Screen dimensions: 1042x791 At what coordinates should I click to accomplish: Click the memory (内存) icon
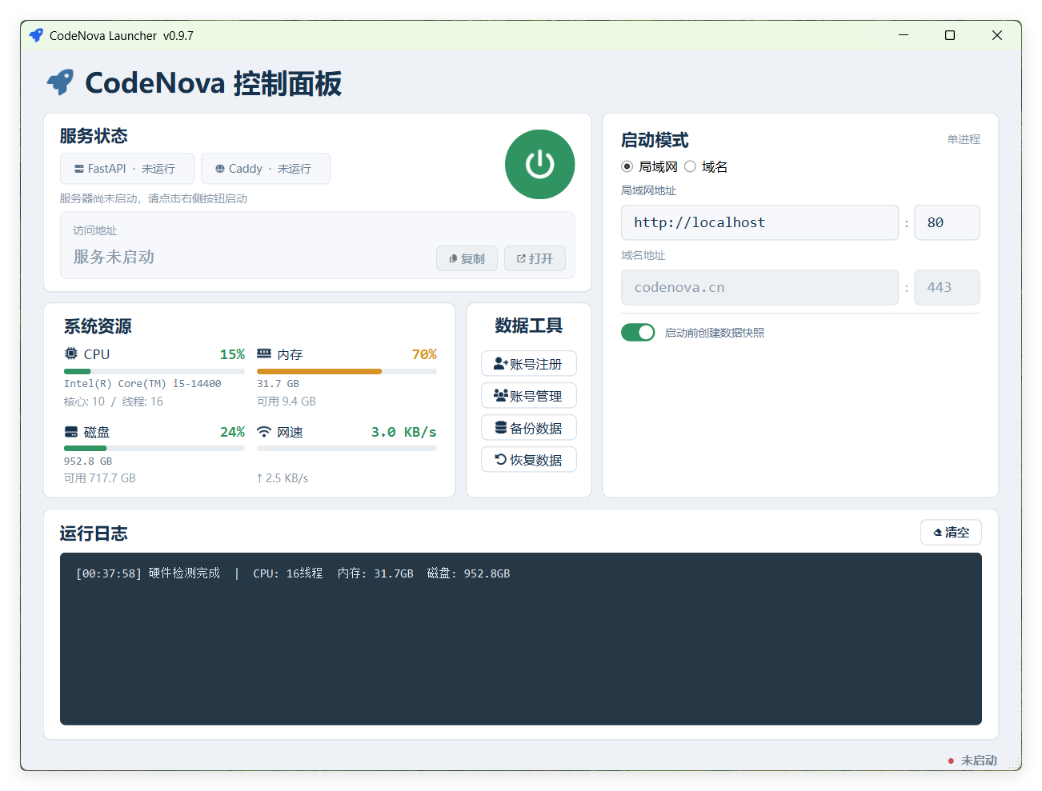264,354
